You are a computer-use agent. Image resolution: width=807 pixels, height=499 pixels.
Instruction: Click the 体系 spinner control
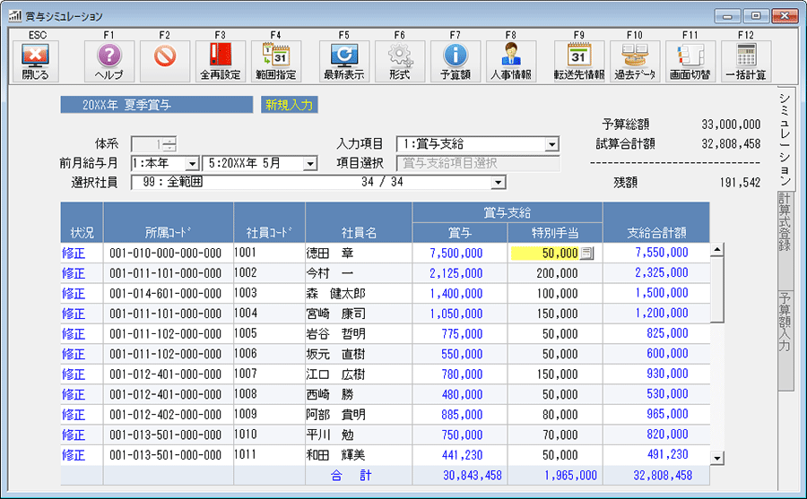tap(169, 144)
